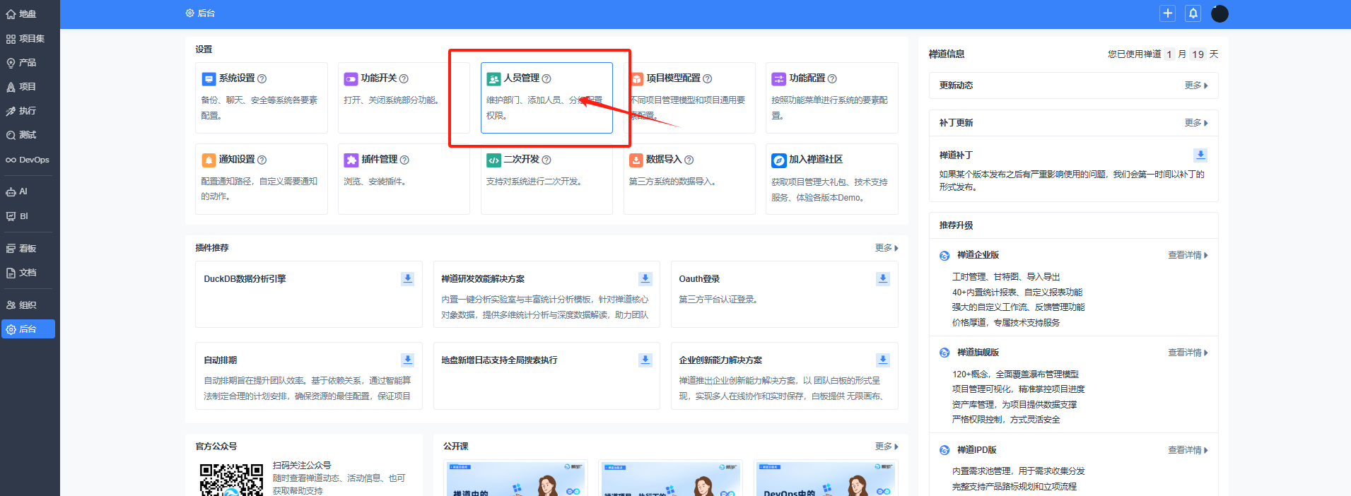Viewport: 1351px width, 496px height.
Task: Open the notification bell
Action: (x=1193, y=13)
